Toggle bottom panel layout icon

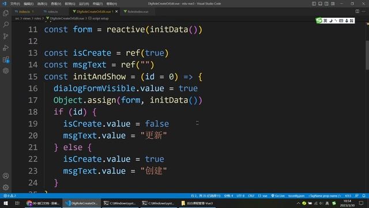[x=321, y=3]
